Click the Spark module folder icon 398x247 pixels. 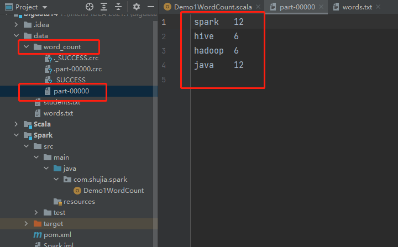tap(28, 135)
